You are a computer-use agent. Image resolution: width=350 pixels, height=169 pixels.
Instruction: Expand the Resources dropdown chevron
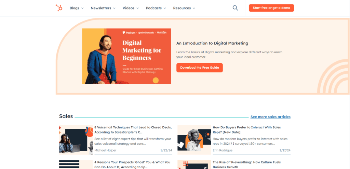pyautogui.click(x=194, y=8)
